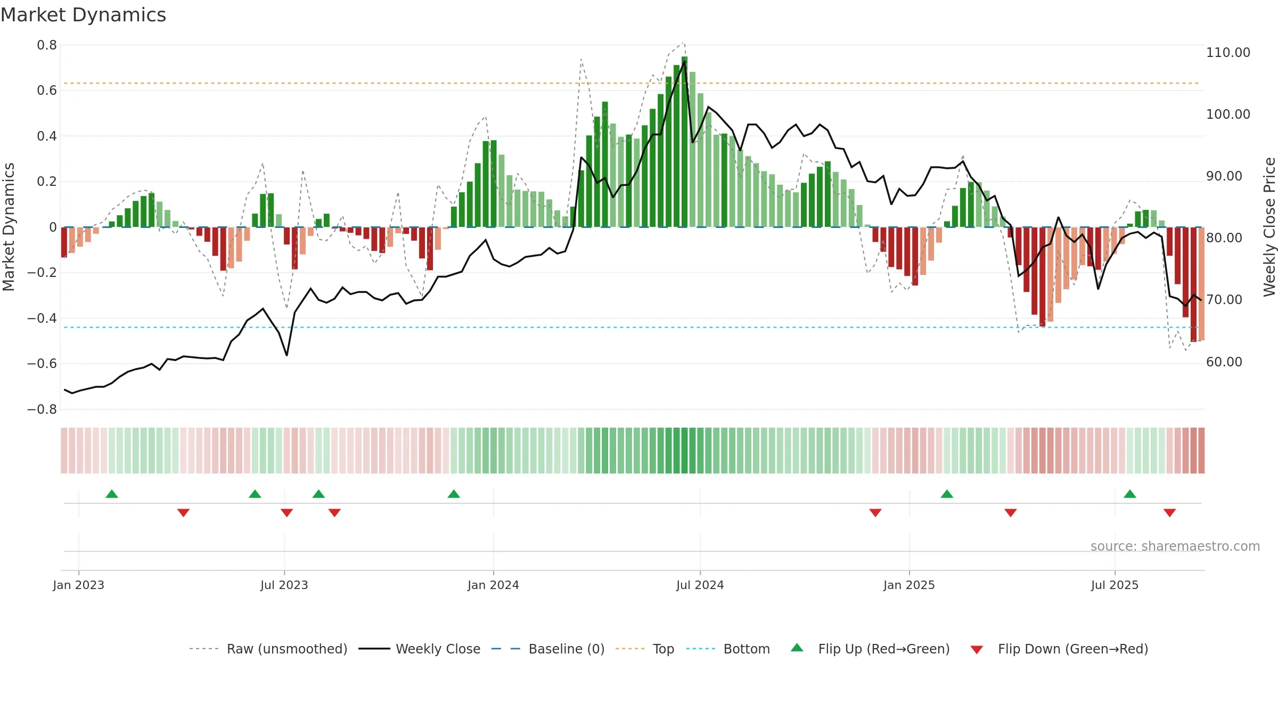Click the red flip-down marker after Jul 2023
This screenshot has width=1278, height=719.
[334, 513]
